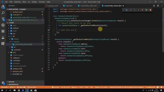Screen dimensions: 164x92
Task: Open Chrome from the taskbar
Action: point(19,90)
